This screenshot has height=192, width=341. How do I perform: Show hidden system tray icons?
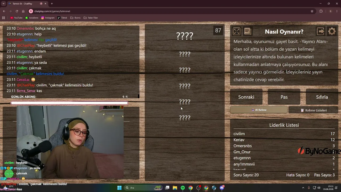coord(303,188)
